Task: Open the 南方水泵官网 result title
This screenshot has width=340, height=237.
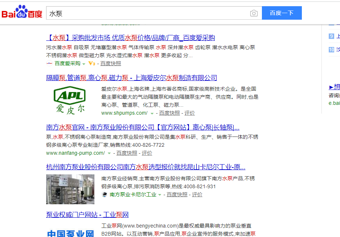Action: click(x=142, y=127)
